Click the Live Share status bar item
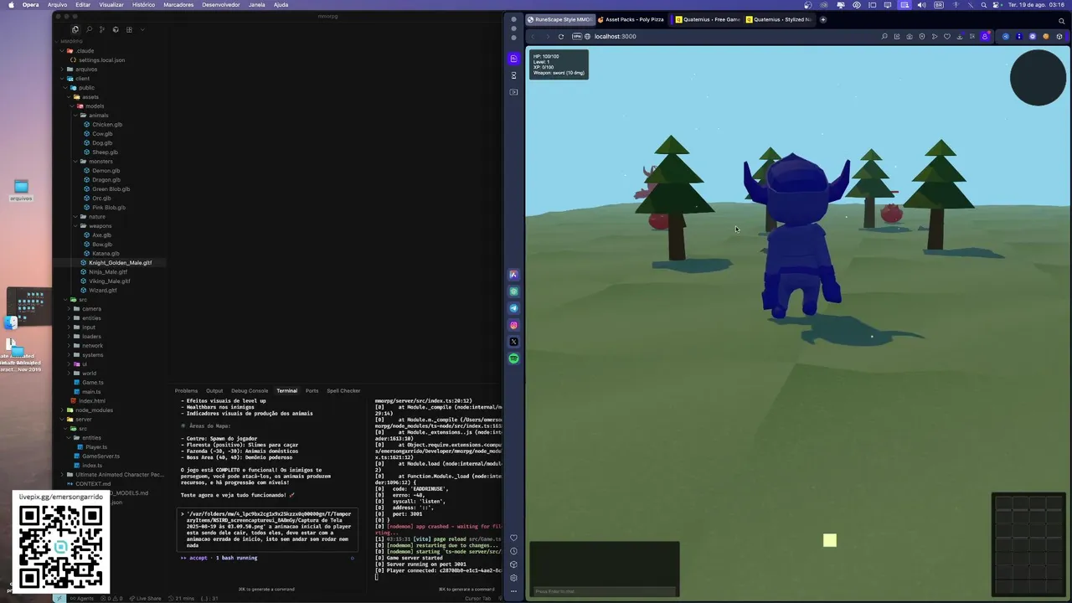The image size is (1072, 603). pos(144,598)
